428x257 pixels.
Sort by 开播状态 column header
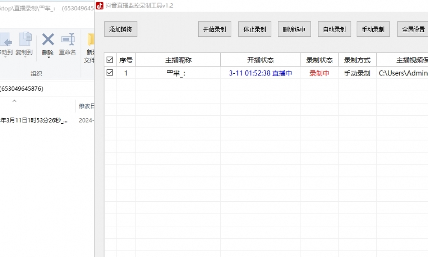click(x=260, y=60)
